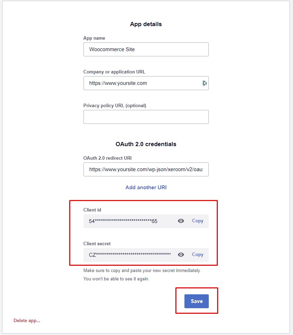Copy the Client secret value
Image resolution: width=293 pixels, height=335 pixels.
click(x=197, y=255)
